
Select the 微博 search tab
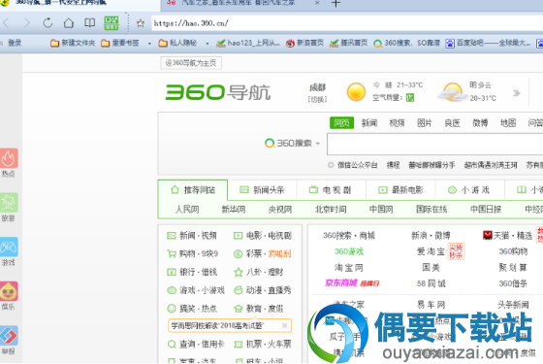[480, 122]
